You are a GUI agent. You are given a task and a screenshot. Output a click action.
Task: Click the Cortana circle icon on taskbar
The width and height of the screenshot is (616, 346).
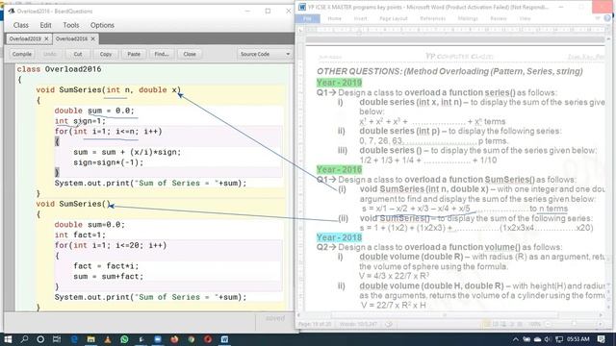click(40, 339)
